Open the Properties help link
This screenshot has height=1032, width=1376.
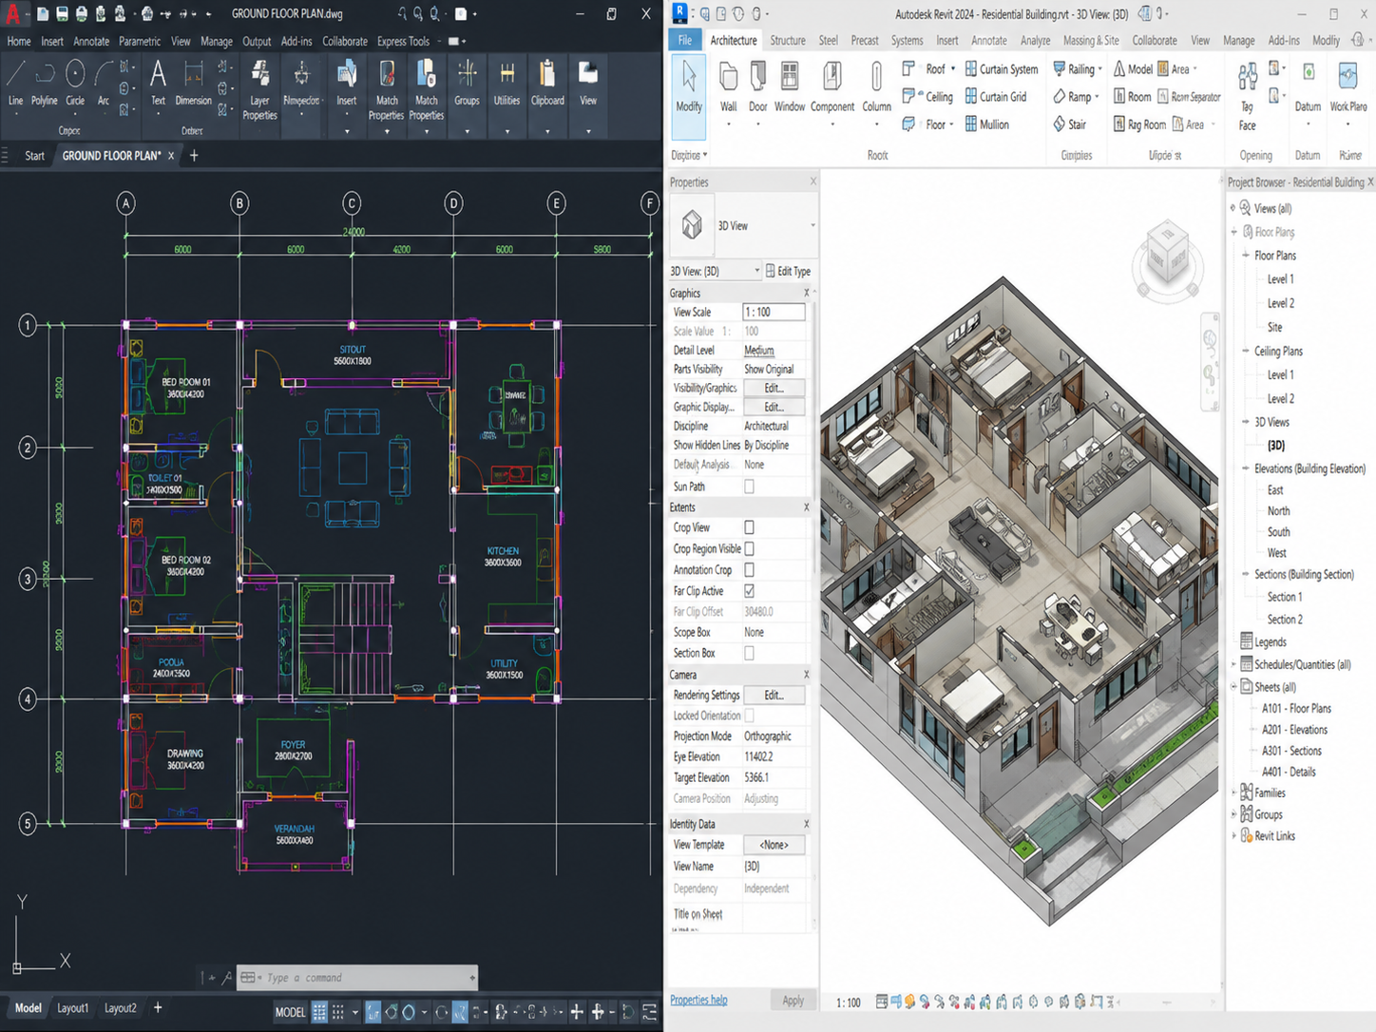pyautogui.click(x=698, y=1000)
